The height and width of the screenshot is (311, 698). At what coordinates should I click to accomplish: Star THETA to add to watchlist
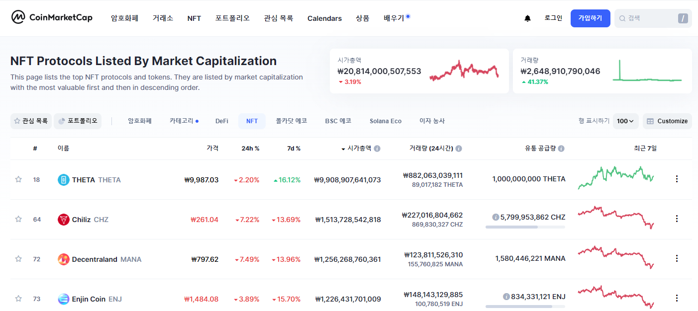(x=18, y=179)
